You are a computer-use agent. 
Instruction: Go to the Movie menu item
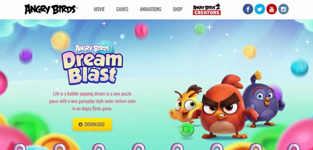99,9
